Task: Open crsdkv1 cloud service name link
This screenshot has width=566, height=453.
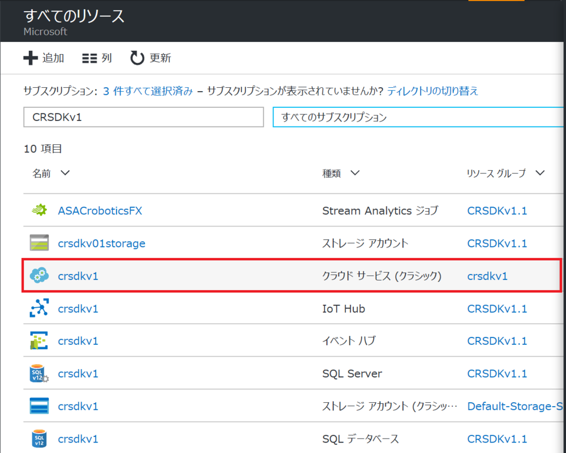Action: point(78,276)
